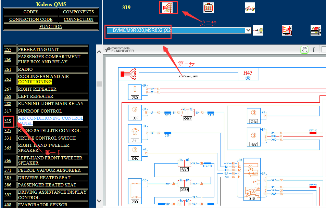Click component 408 box in diagram
The image size is (326, 208).
[x=254, y=137]
